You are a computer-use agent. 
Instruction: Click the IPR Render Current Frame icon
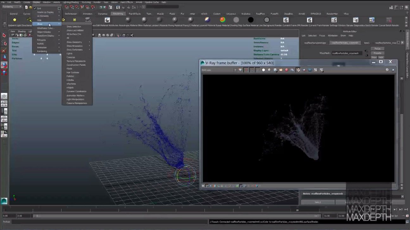click(x=309, y=20)
